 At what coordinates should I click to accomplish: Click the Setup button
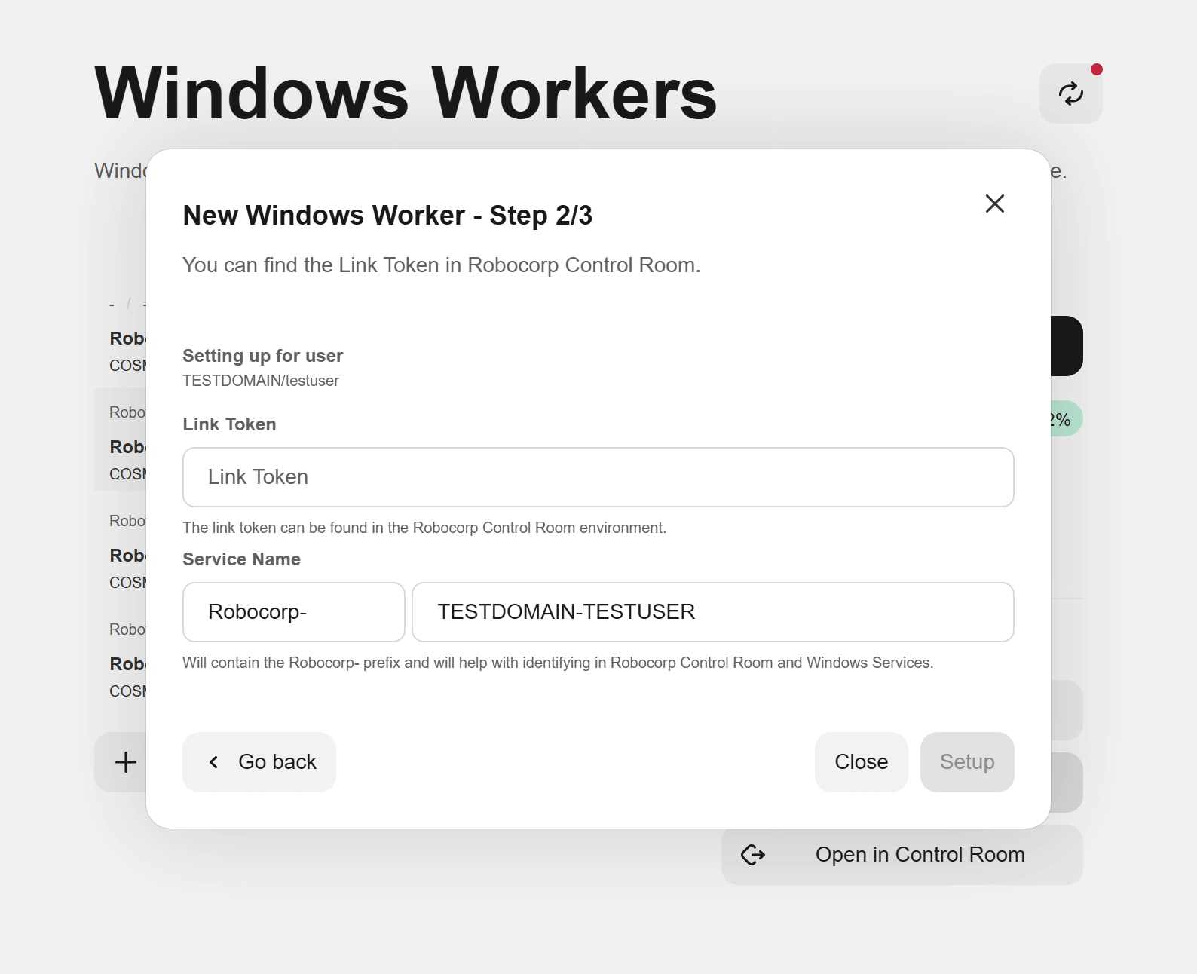point(967,762)
